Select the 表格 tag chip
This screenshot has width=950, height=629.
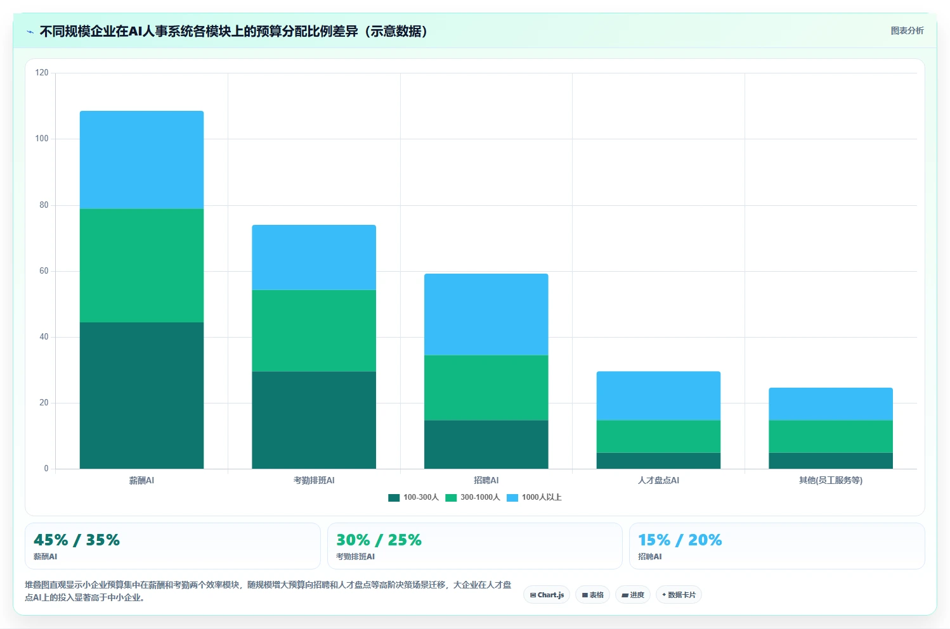point(592,595)
